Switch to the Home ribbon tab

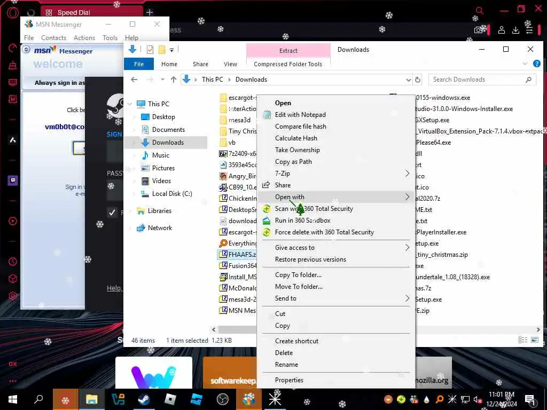(169, 64)
